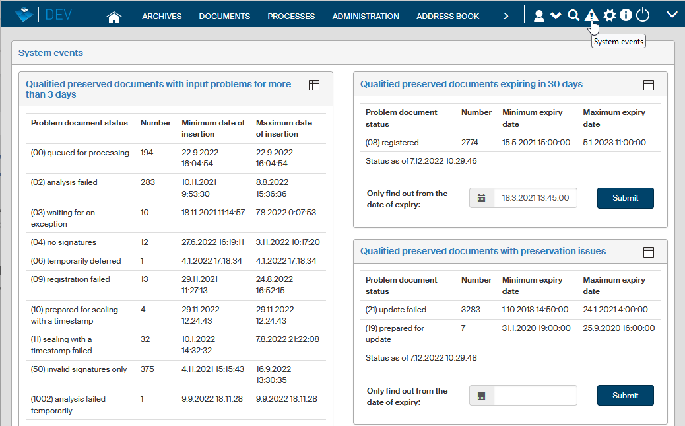Open System events warning icon
The width and height of the screenshot is (685, 426).
[591, 16]
